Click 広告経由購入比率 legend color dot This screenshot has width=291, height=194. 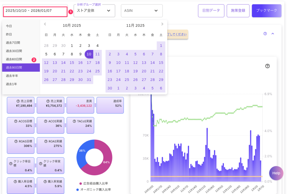pos(81,184)
